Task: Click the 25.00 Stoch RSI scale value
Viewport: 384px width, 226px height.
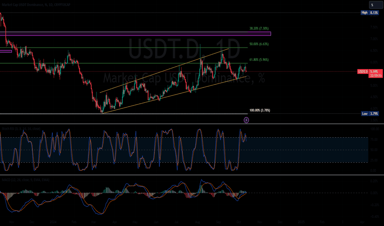Action: tap(374, 160)
